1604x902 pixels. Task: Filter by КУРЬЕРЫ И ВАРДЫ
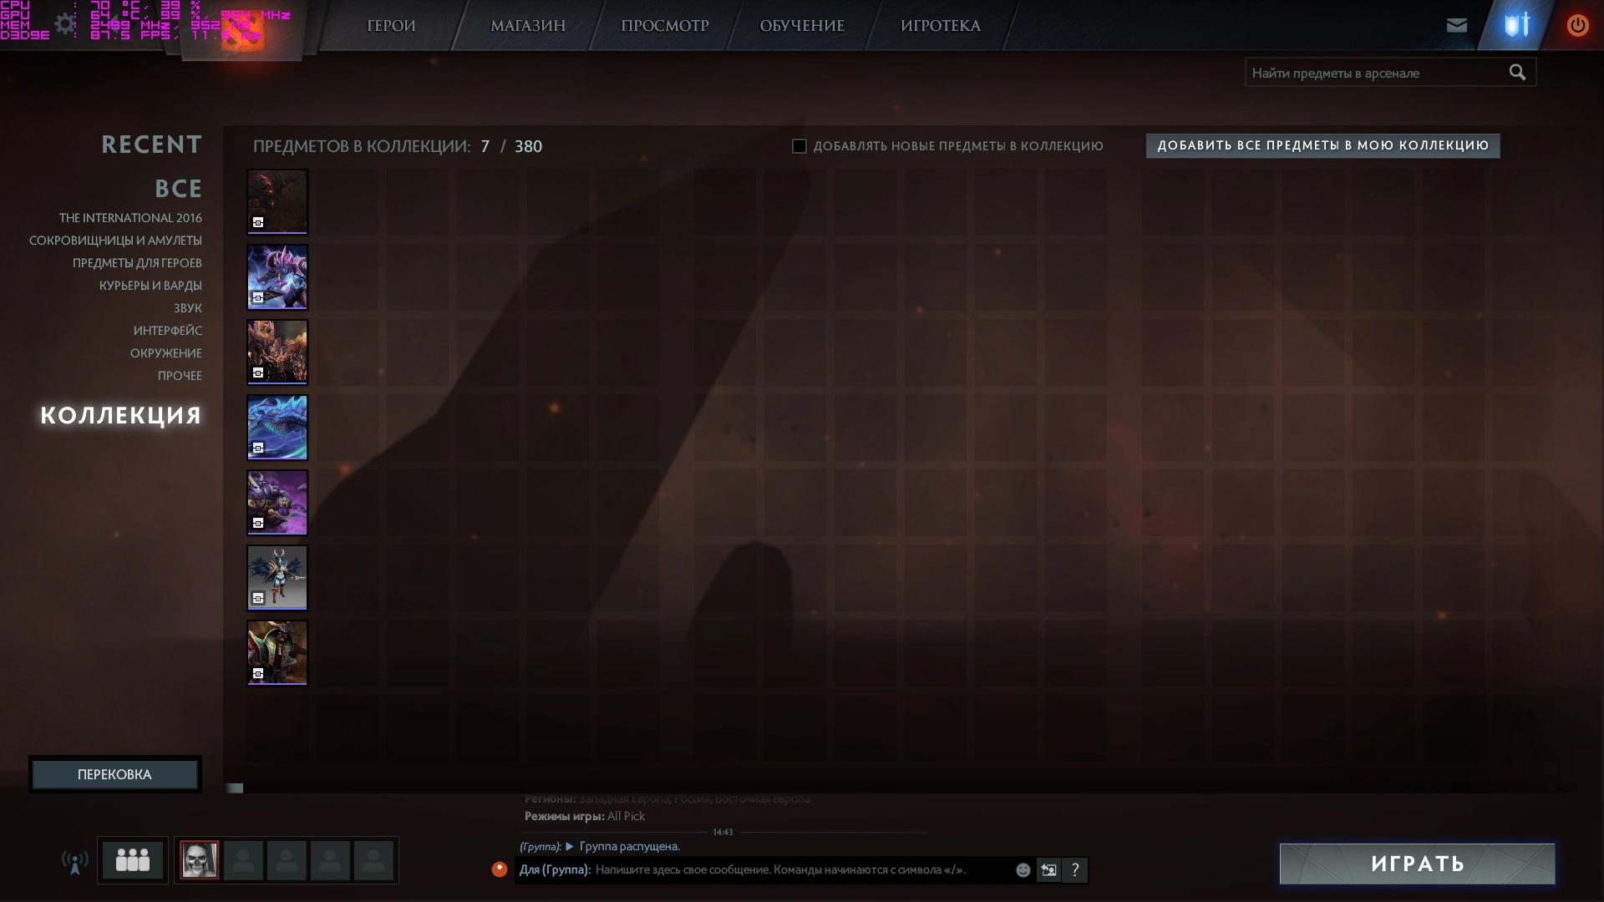coord(150,286)
